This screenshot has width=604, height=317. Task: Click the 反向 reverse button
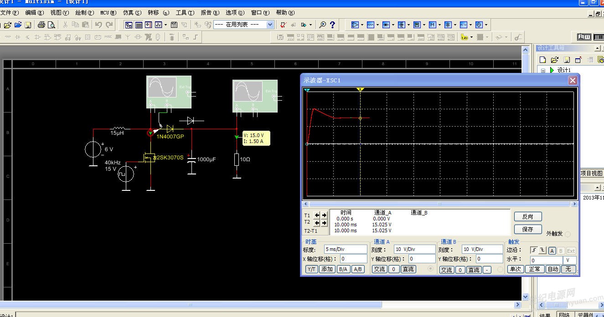coord(528,216)
